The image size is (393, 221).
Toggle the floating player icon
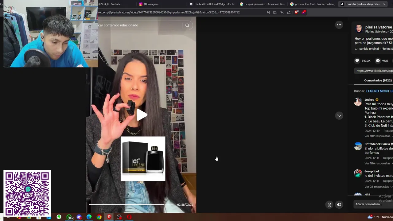329,205
